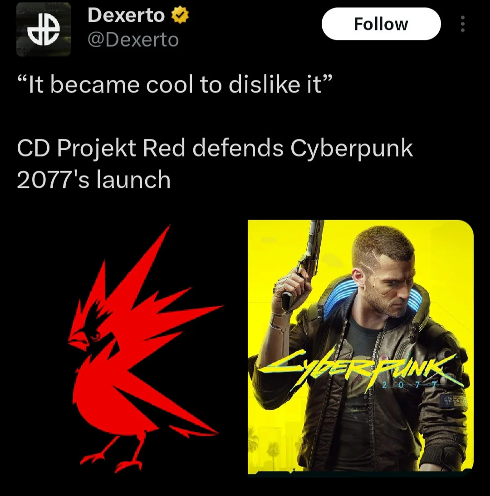Click the gold verified badge
This screenshot has width=490, height=496.
[180, 15]
